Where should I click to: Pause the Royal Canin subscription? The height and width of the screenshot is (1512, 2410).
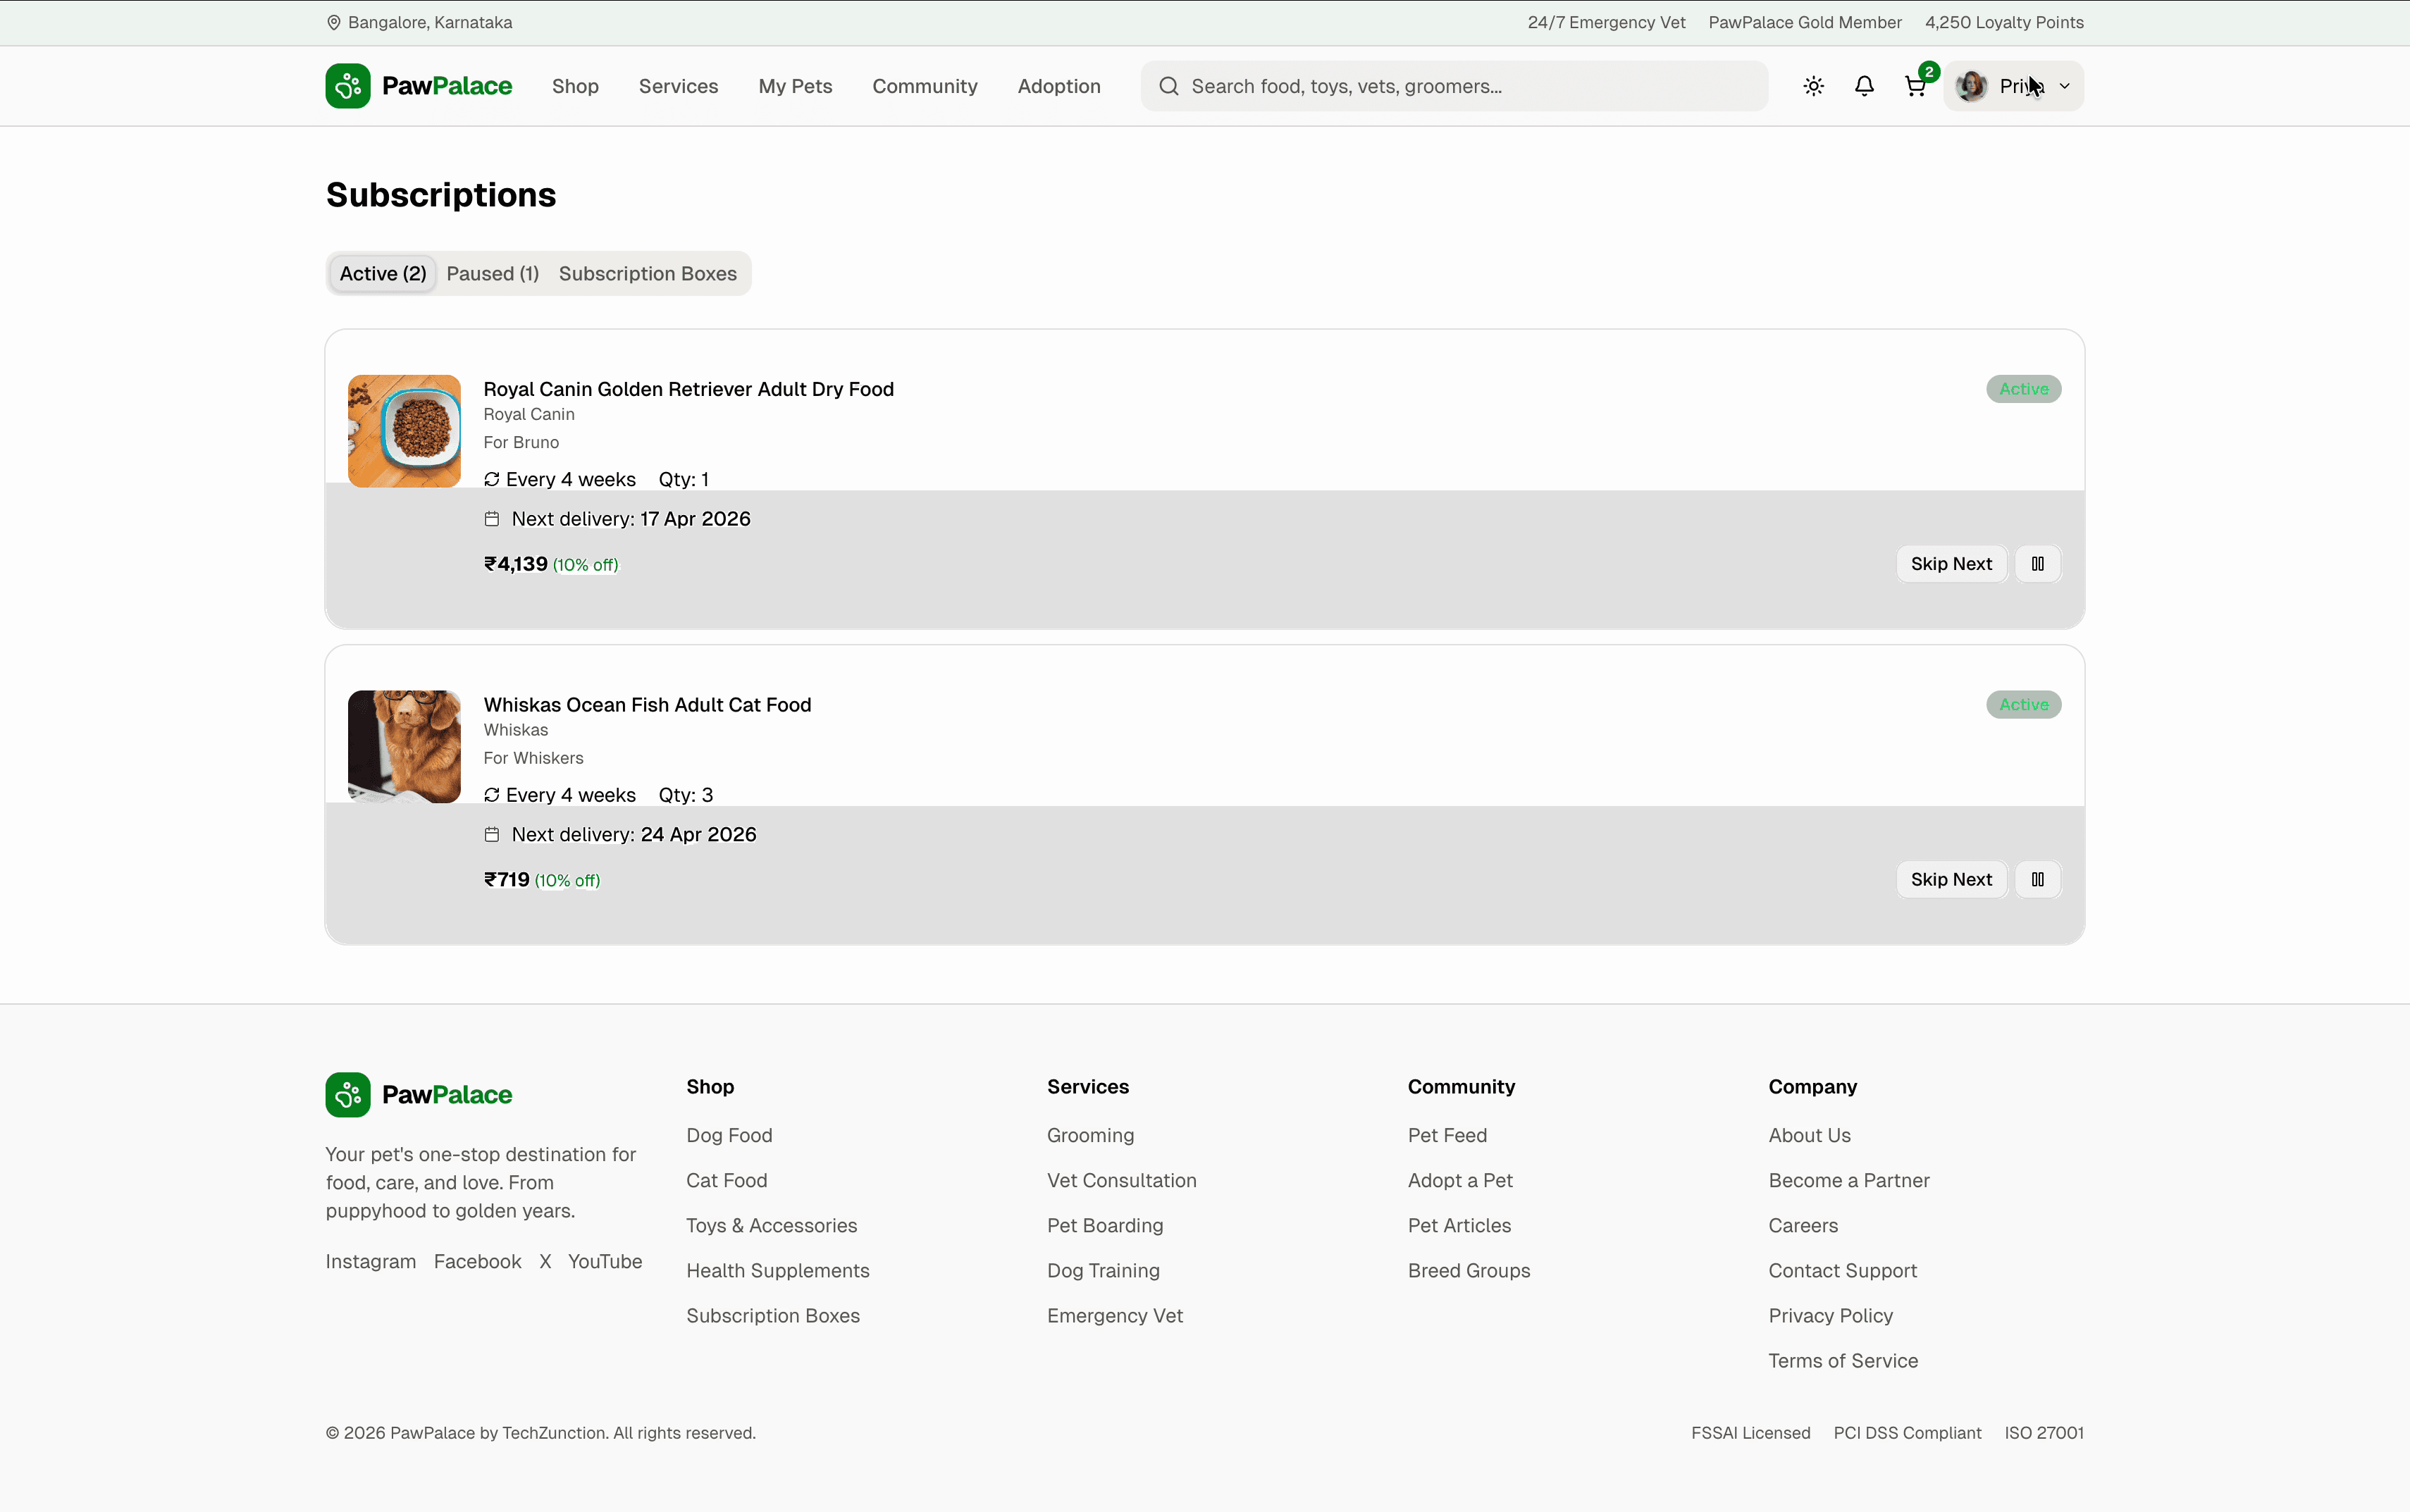click(2038, 563)
